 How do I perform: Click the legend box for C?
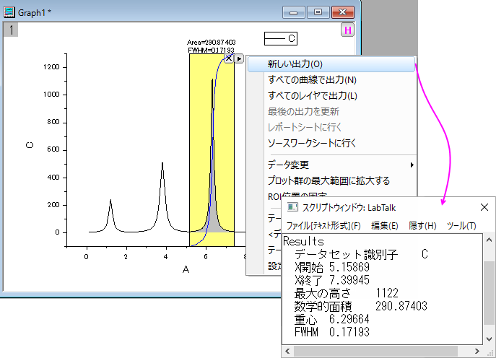(281, 38)
